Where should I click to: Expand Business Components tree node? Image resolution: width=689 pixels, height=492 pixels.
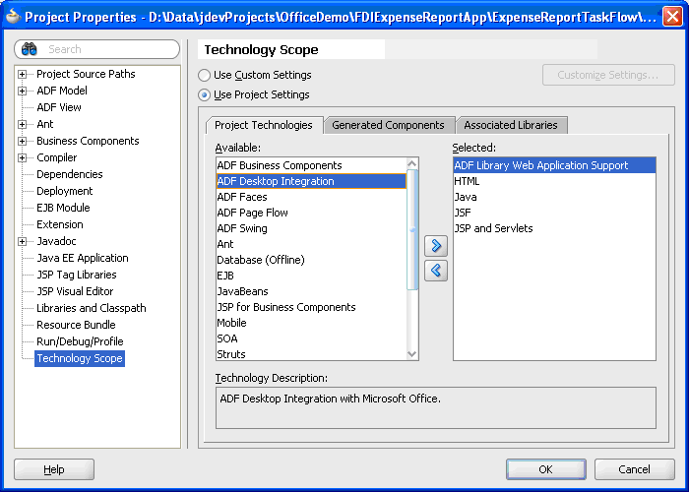click(22, 141)
